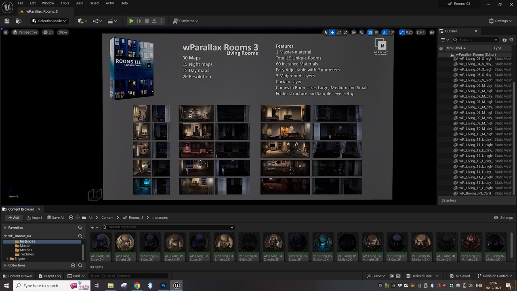517x291 pixels.
Task: Expand the Engine folder
Action: [8, 259]
